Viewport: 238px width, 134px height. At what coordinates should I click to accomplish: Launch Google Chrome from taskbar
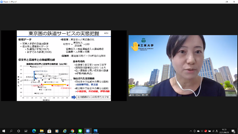pos(72,131)
